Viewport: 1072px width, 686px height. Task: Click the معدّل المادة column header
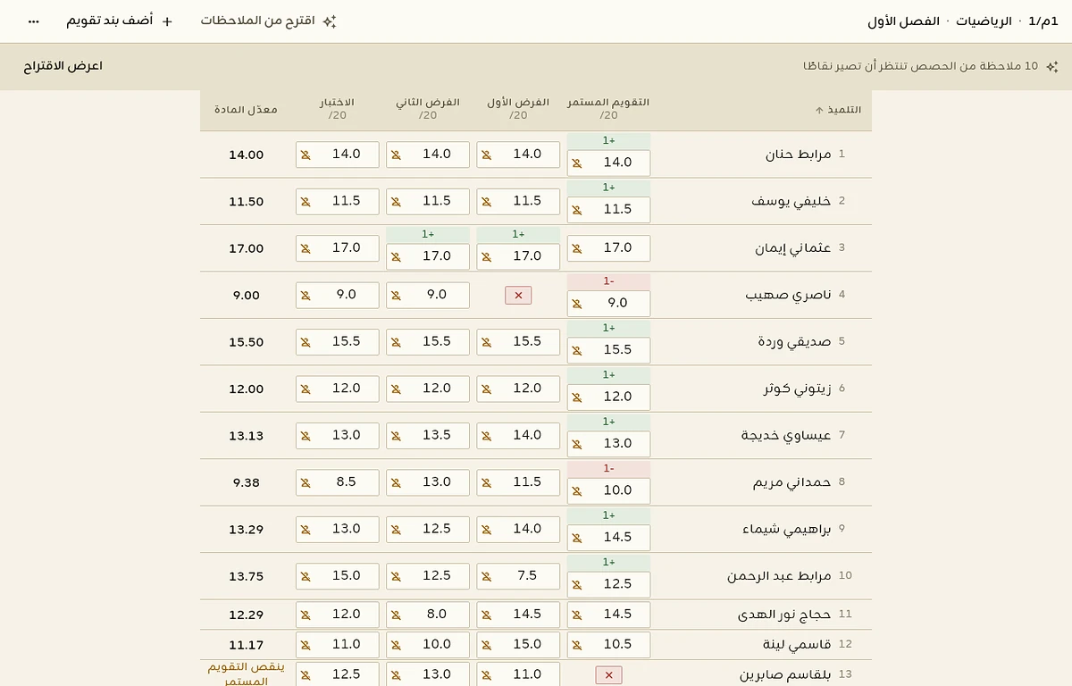point(246,109)
